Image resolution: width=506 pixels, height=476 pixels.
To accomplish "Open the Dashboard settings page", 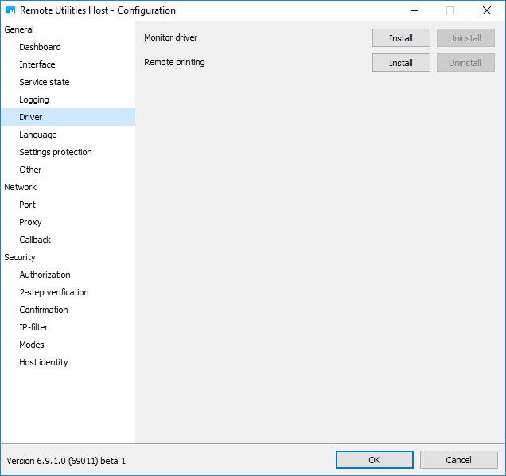I will (x=40, y=47).
